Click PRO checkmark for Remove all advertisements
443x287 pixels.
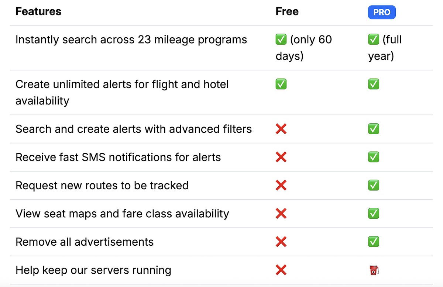pyautogui.click(x=374, y=242)
